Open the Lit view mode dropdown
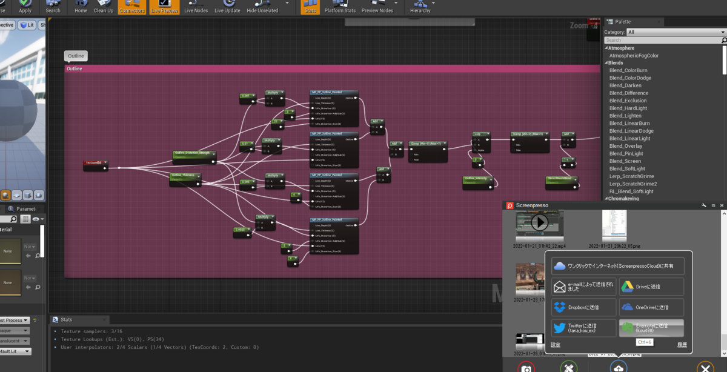The height and width of the screenshot is (372, 727). point(27,25)
